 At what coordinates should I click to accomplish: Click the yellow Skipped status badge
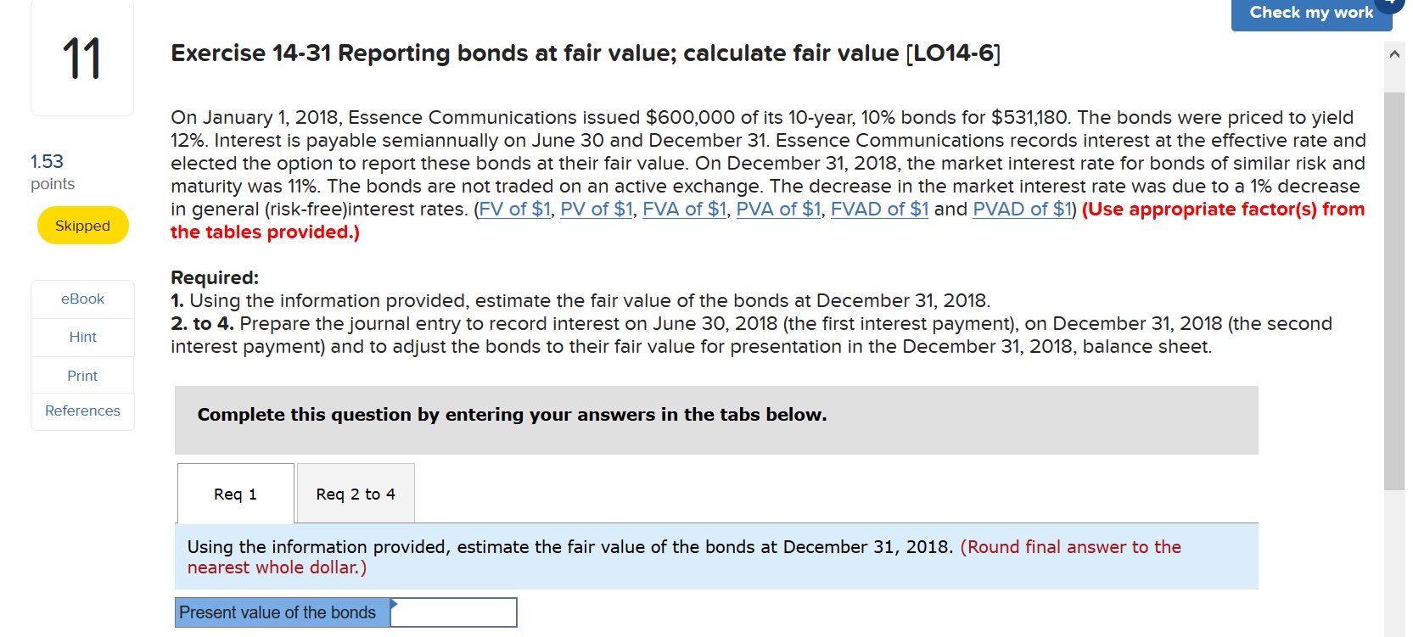(x=81, y=225)
